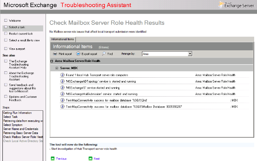Click the Arrange by Area combo box field
Screen dimensions: 257x161
[167, 54]
